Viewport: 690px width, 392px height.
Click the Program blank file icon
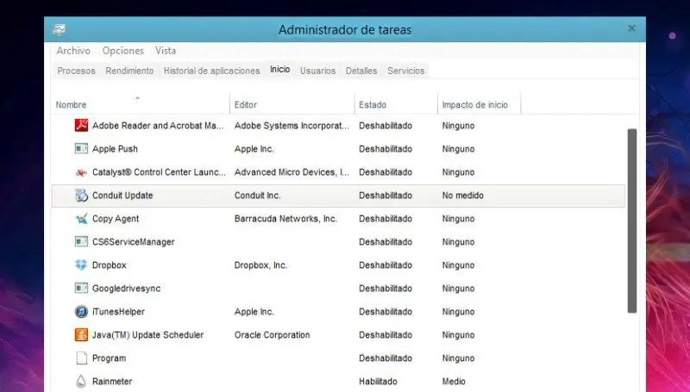point(81,358)
